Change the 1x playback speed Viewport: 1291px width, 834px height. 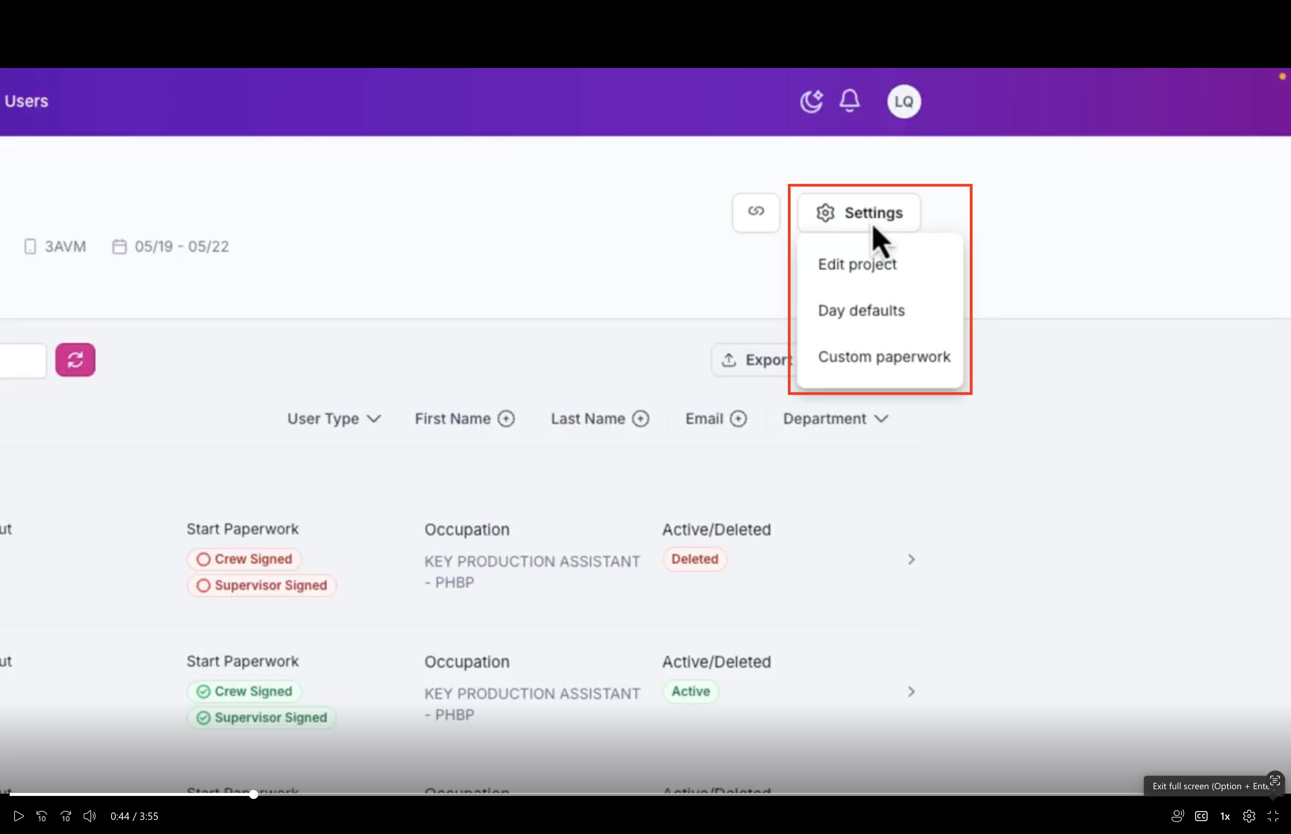(x=1225, y=816)
